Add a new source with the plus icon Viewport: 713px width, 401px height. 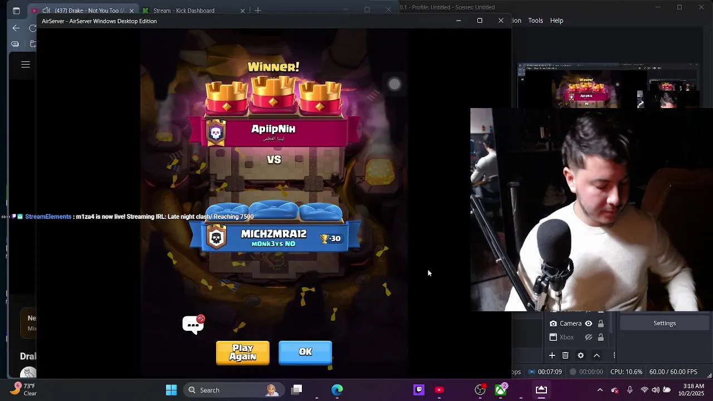(x=552, y=355)
